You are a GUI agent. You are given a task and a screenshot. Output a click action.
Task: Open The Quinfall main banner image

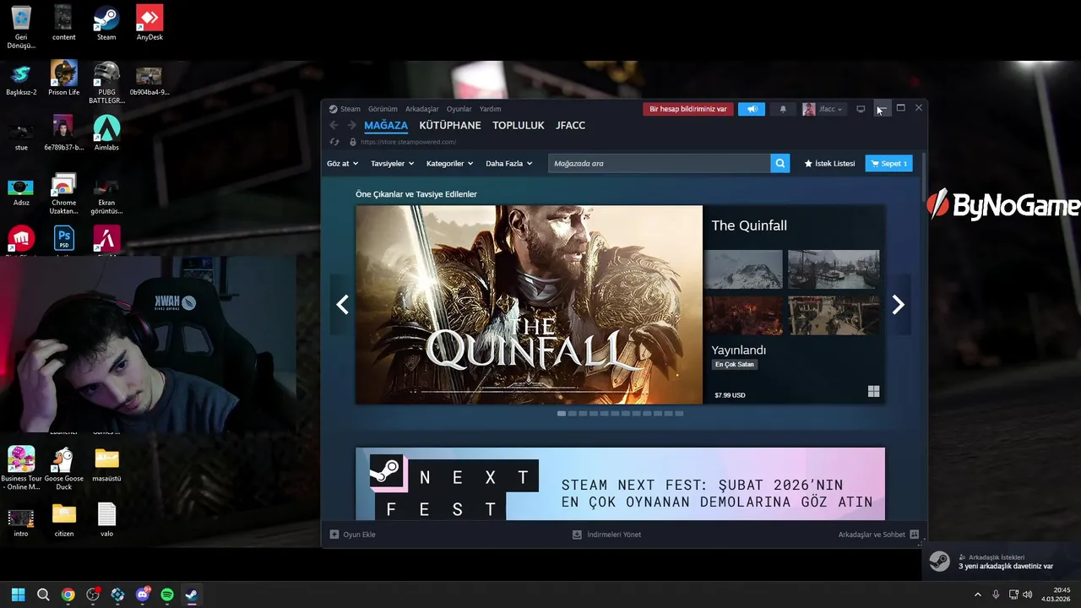(529, 305)
